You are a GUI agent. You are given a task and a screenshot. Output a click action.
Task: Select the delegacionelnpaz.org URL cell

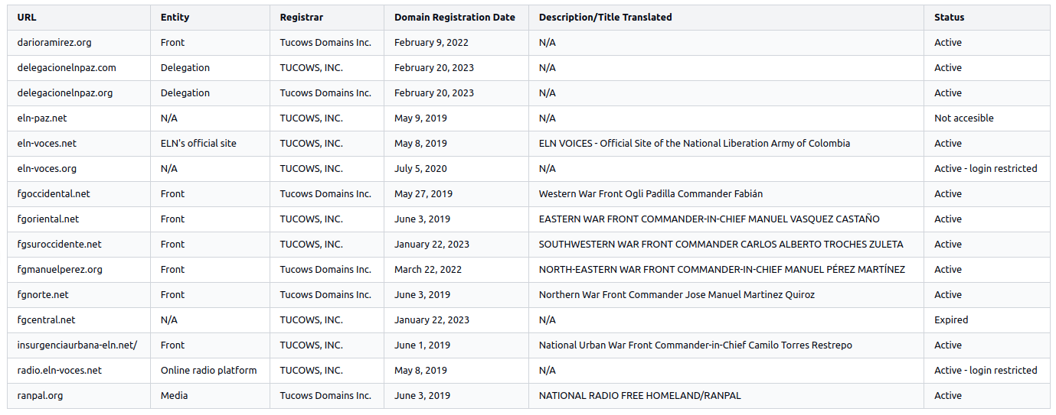(x=79, y=93)
